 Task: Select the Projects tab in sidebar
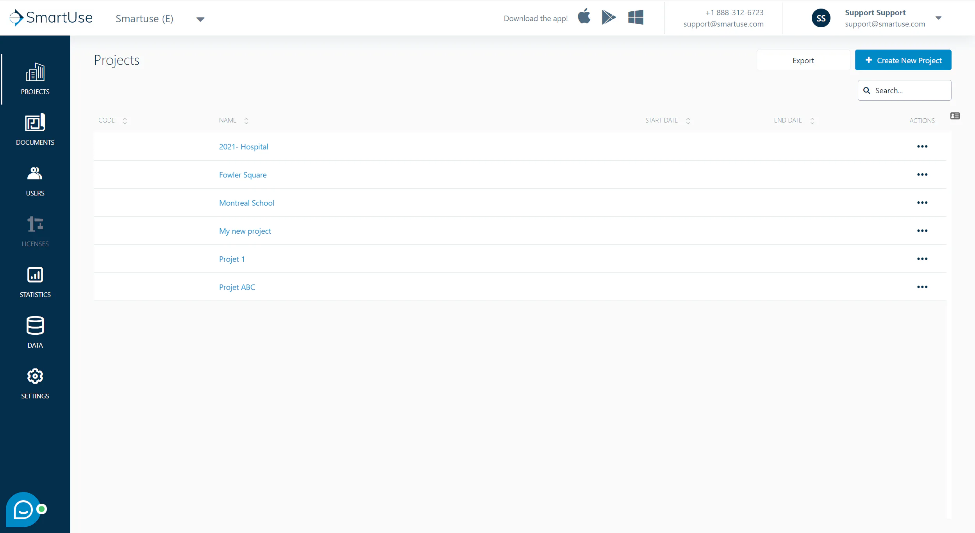(x=35, y=79)
